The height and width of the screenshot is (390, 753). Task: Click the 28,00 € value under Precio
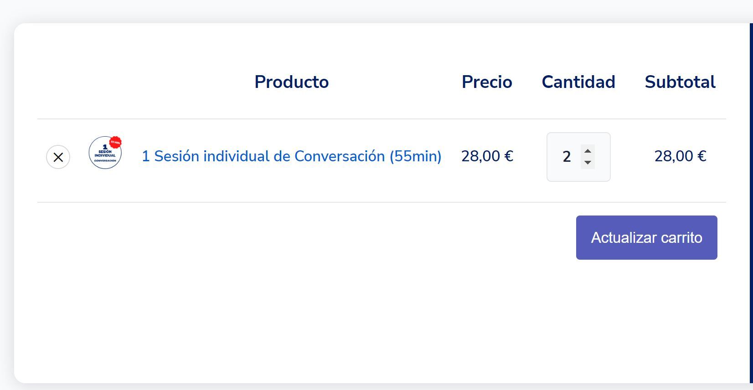pos(487,156)
